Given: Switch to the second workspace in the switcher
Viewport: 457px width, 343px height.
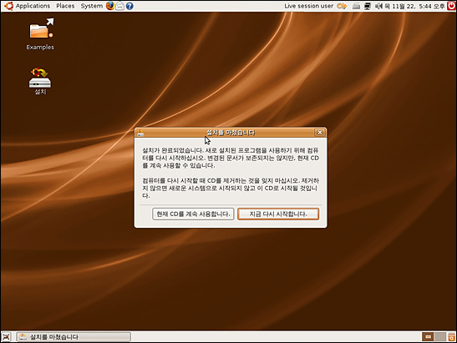Looking at the screenshot, I should [439, 337].
